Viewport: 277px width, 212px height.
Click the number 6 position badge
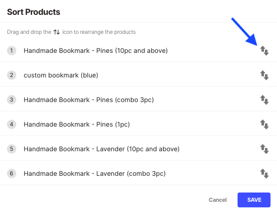tap(12, 173)
